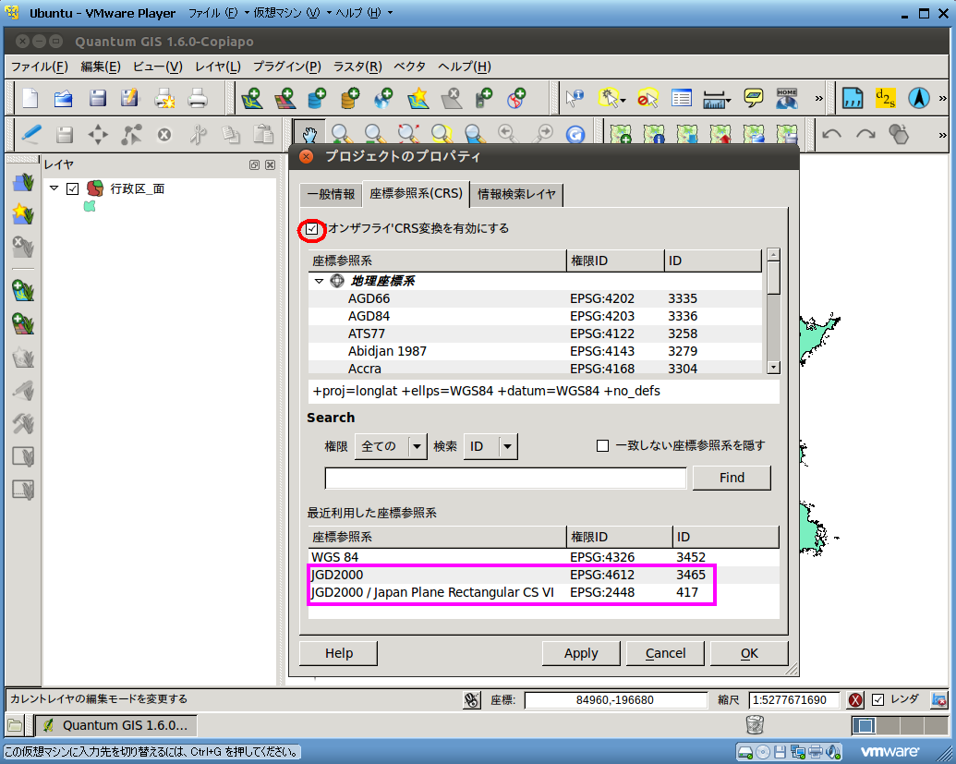The image size is (956, 764).
Task: Click the North Arrow plugin icon
Action: click(919, 98)
